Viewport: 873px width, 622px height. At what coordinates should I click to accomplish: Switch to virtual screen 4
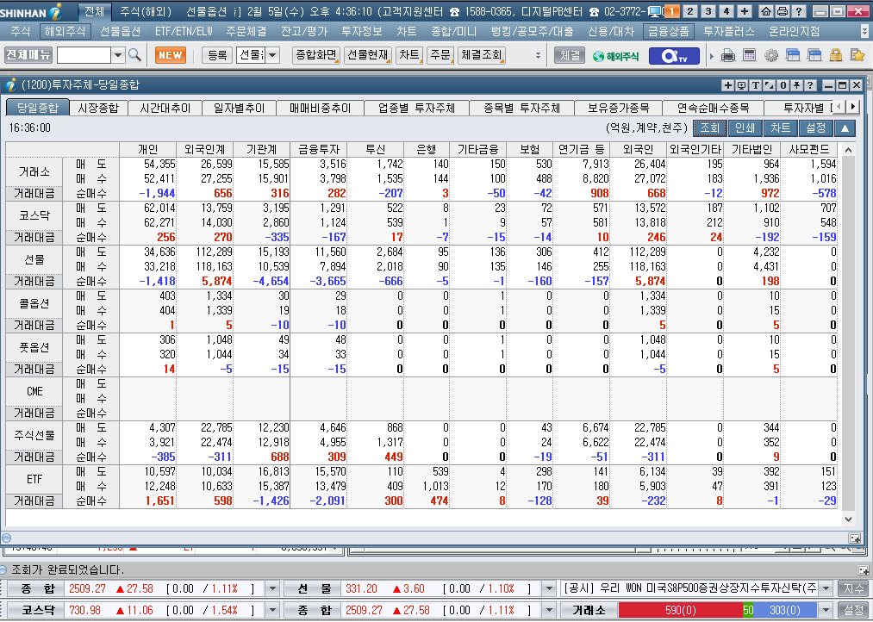coord(726,11)
